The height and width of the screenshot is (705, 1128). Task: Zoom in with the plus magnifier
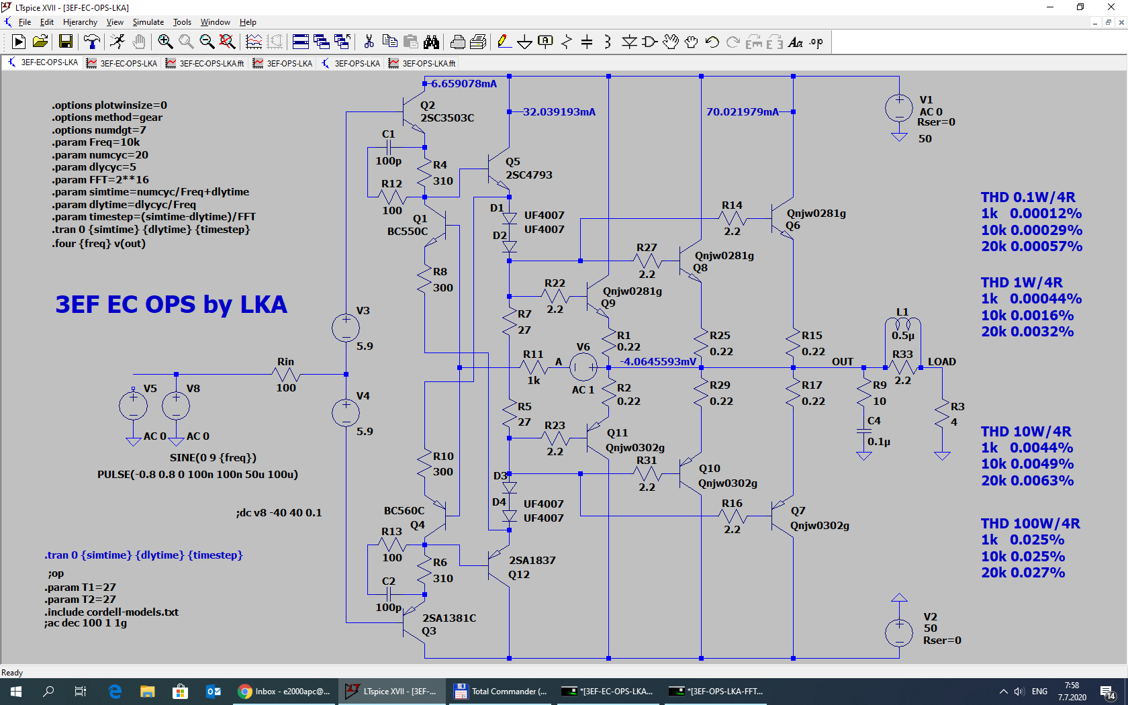[165, 42]
